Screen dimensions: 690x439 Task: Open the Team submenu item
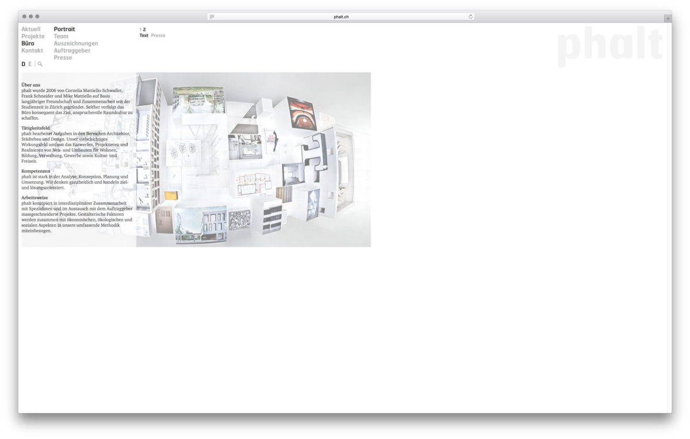[61, 36]
